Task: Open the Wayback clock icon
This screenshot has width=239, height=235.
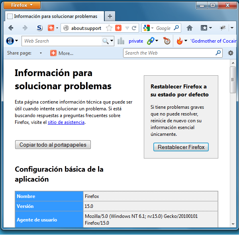Action: pyautogui.click(x=167, y=41)
